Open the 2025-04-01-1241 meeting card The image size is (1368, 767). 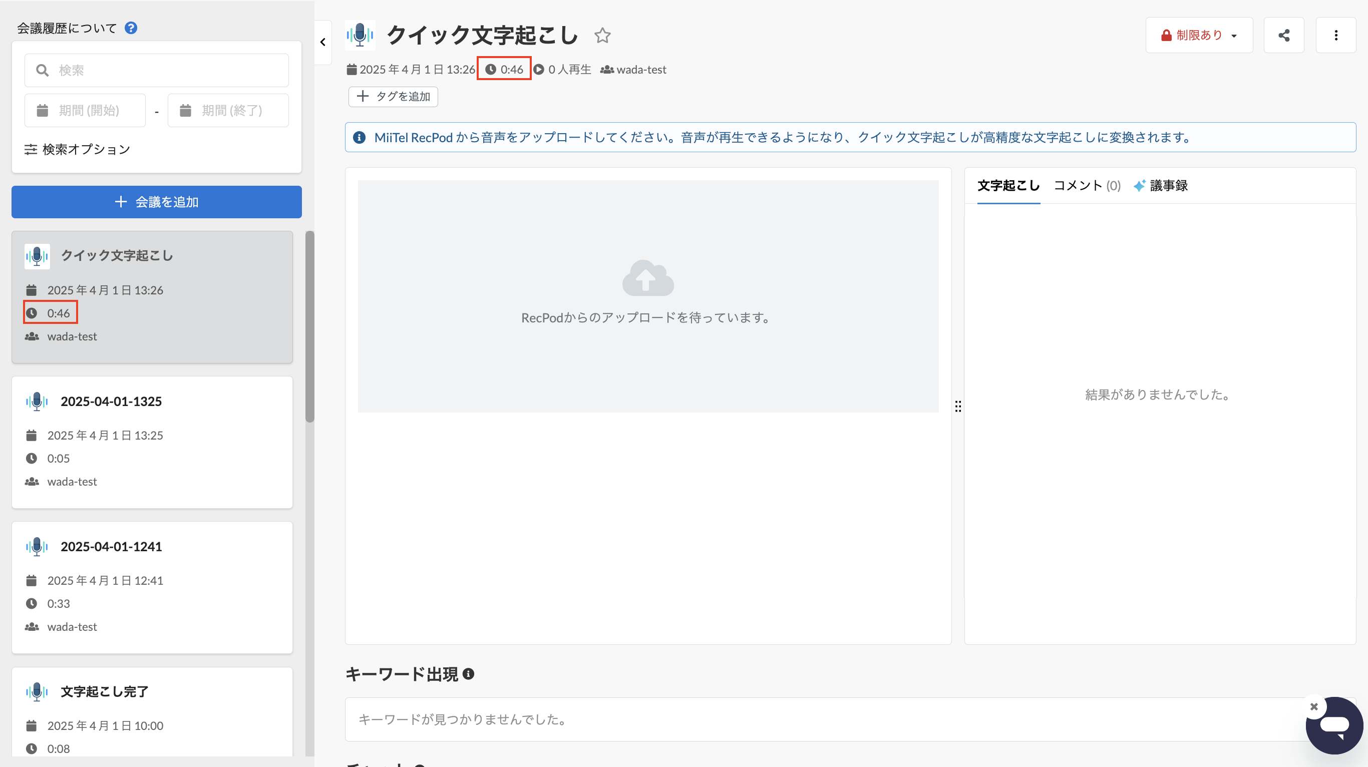152,588
